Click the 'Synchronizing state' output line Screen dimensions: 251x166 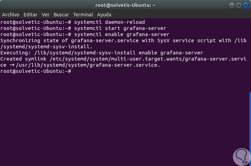click(123, 40)
